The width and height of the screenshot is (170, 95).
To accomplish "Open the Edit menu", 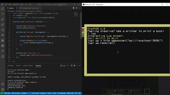I will (10, 4).
